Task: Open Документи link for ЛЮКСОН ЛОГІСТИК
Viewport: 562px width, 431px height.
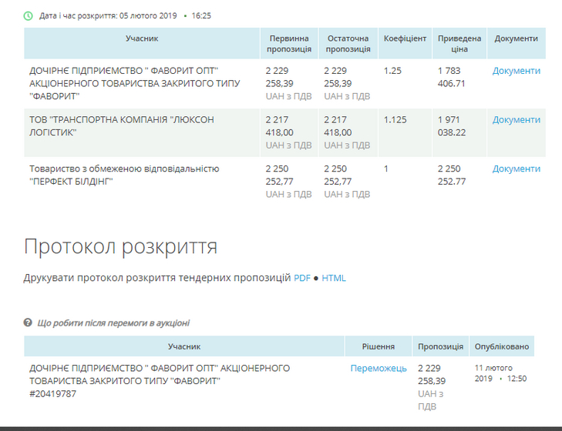Action: 516,120
